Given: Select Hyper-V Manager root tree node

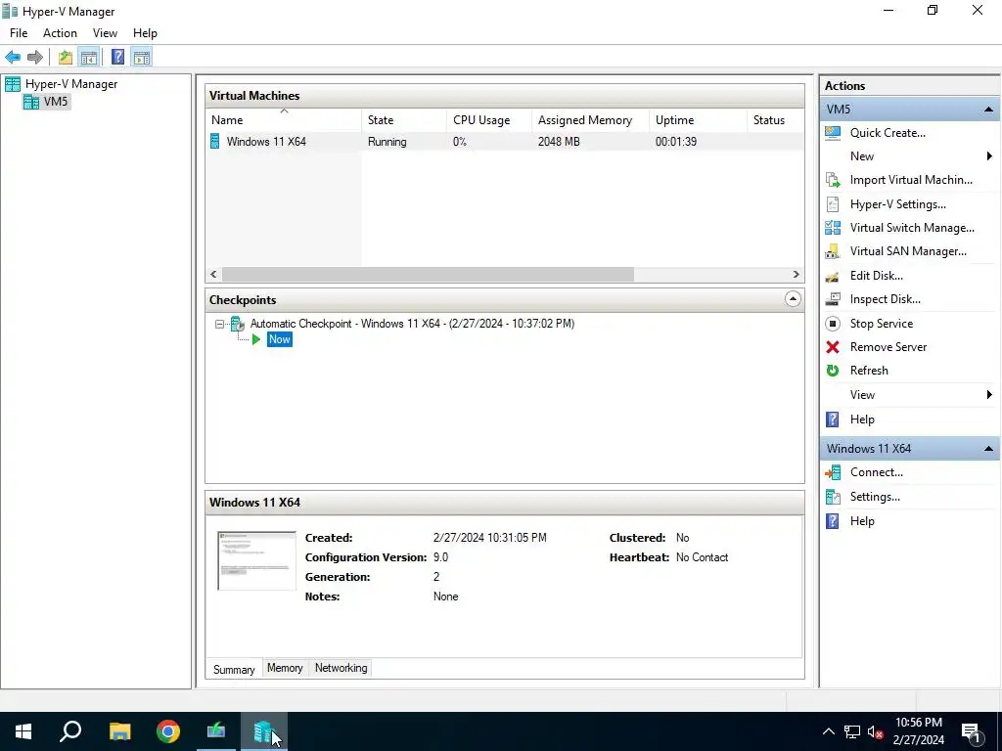Looking at the screenshot, I should tap(70, 84).
